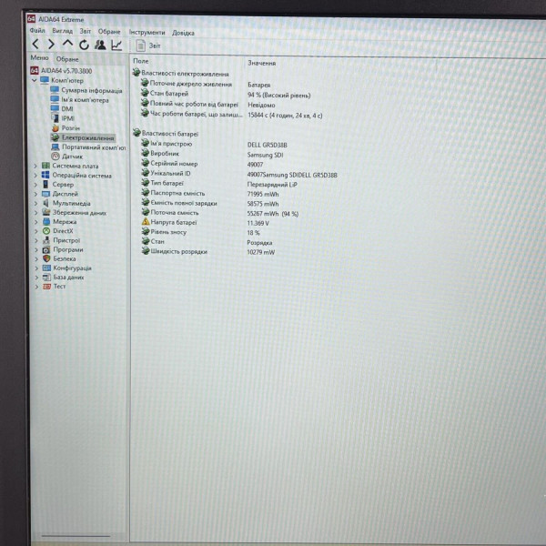
Task: Expand the Мережа tree node
Action: point(35,222)
